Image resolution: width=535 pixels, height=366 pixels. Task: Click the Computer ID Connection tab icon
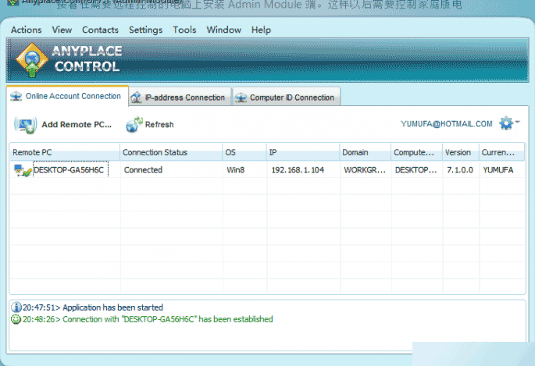tap(241, 98)
